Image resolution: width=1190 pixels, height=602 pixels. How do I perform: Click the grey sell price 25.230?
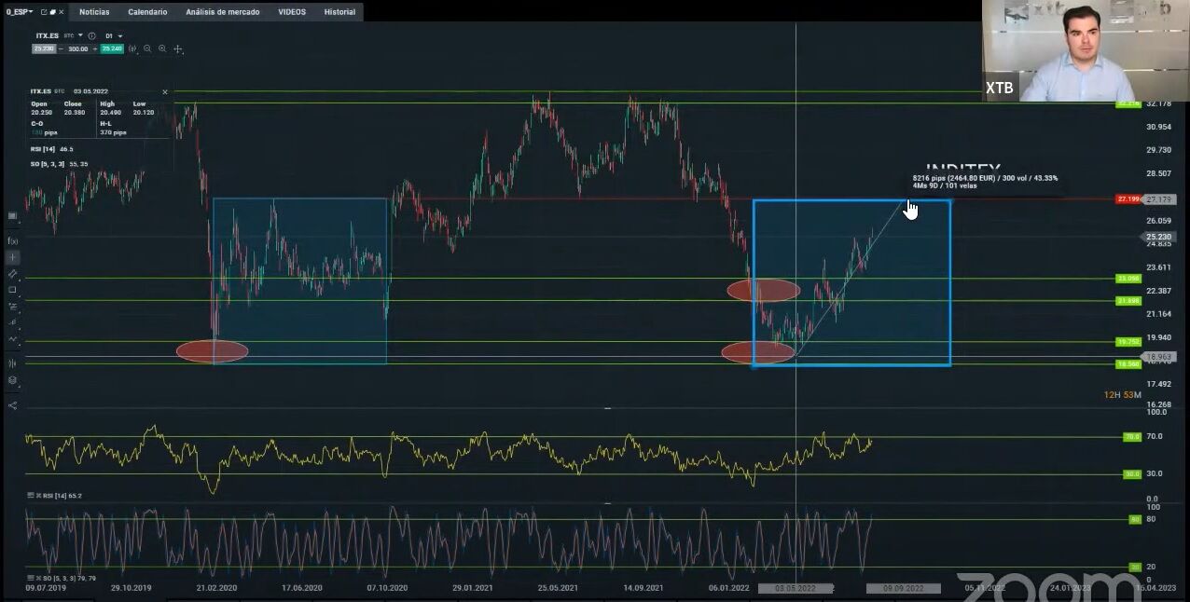(x=44, y=48)
